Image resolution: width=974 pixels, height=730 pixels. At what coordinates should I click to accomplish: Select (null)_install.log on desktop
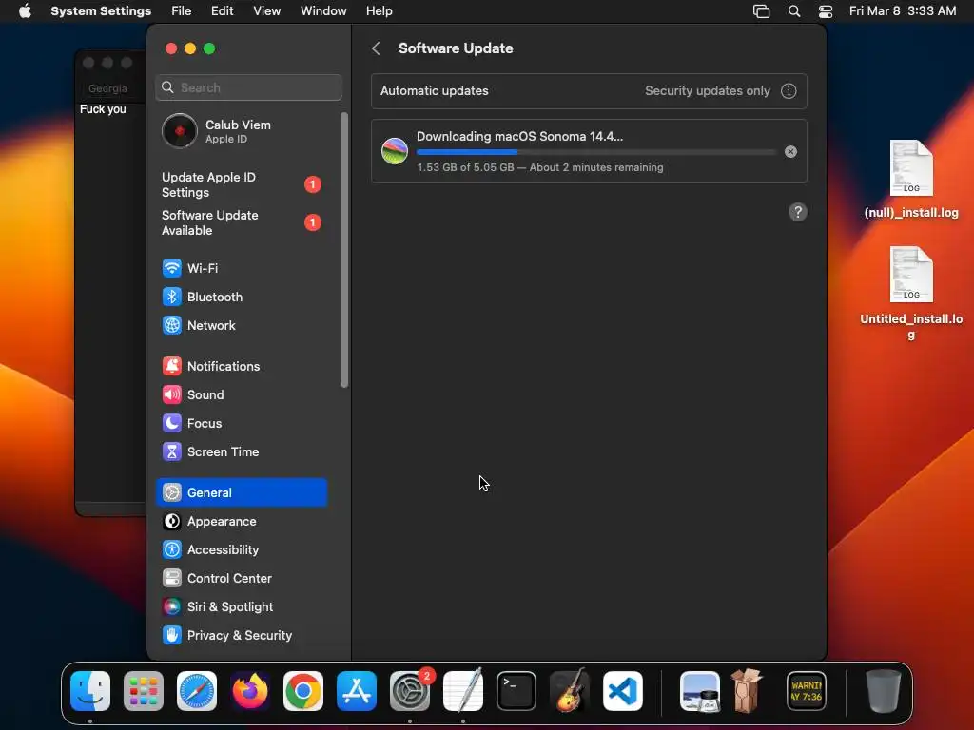(911, 180)
